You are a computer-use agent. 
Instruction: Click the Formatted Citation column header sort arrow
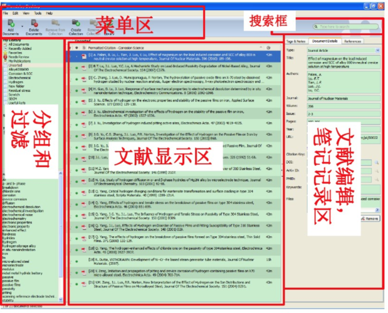click(261, 48)
